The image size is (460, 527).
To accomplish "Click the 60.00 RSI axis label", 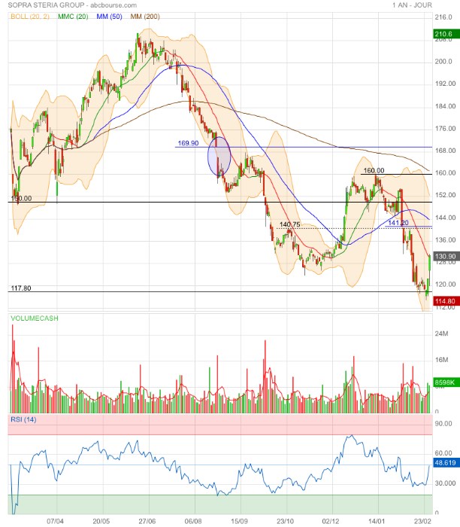I will pyautogui.click(x=443, y=453).
